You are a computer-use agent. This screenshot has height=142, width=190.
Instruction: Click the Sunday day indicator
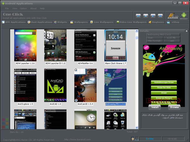(x=150, y=139)
